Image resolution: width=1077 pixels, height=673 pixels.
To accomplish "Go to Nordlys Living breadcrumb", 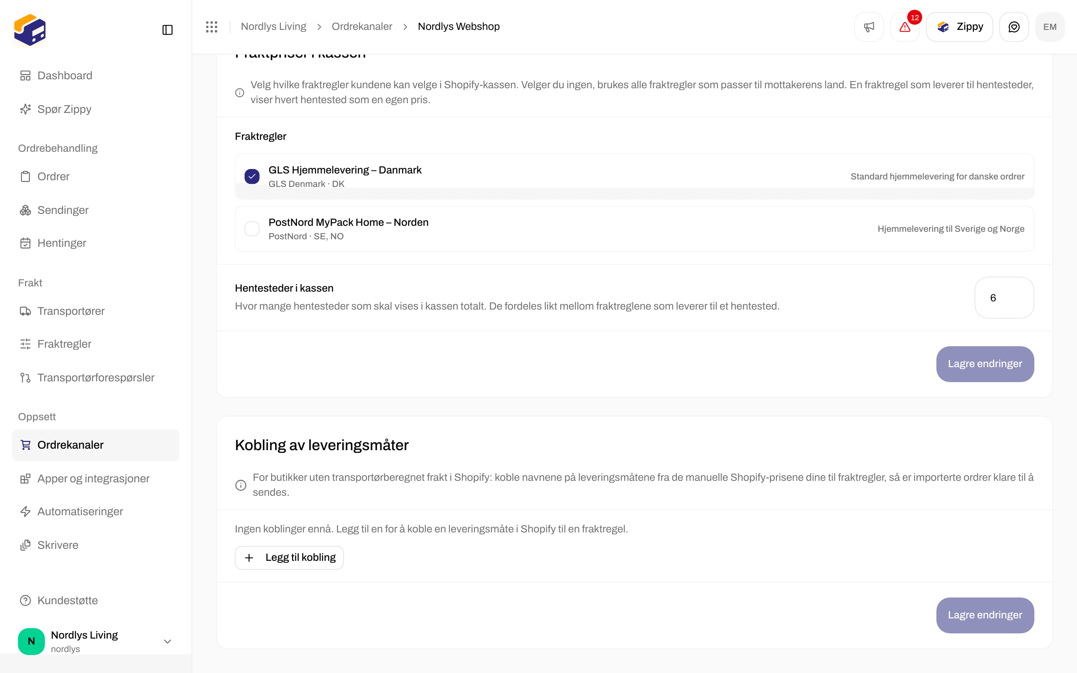I will click(x=273, y=27).
